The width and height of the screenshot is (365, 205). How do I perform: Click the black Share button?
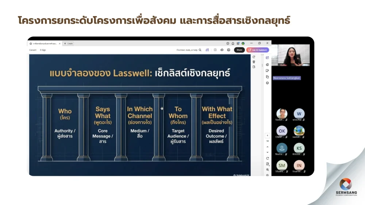pos(239,50)
